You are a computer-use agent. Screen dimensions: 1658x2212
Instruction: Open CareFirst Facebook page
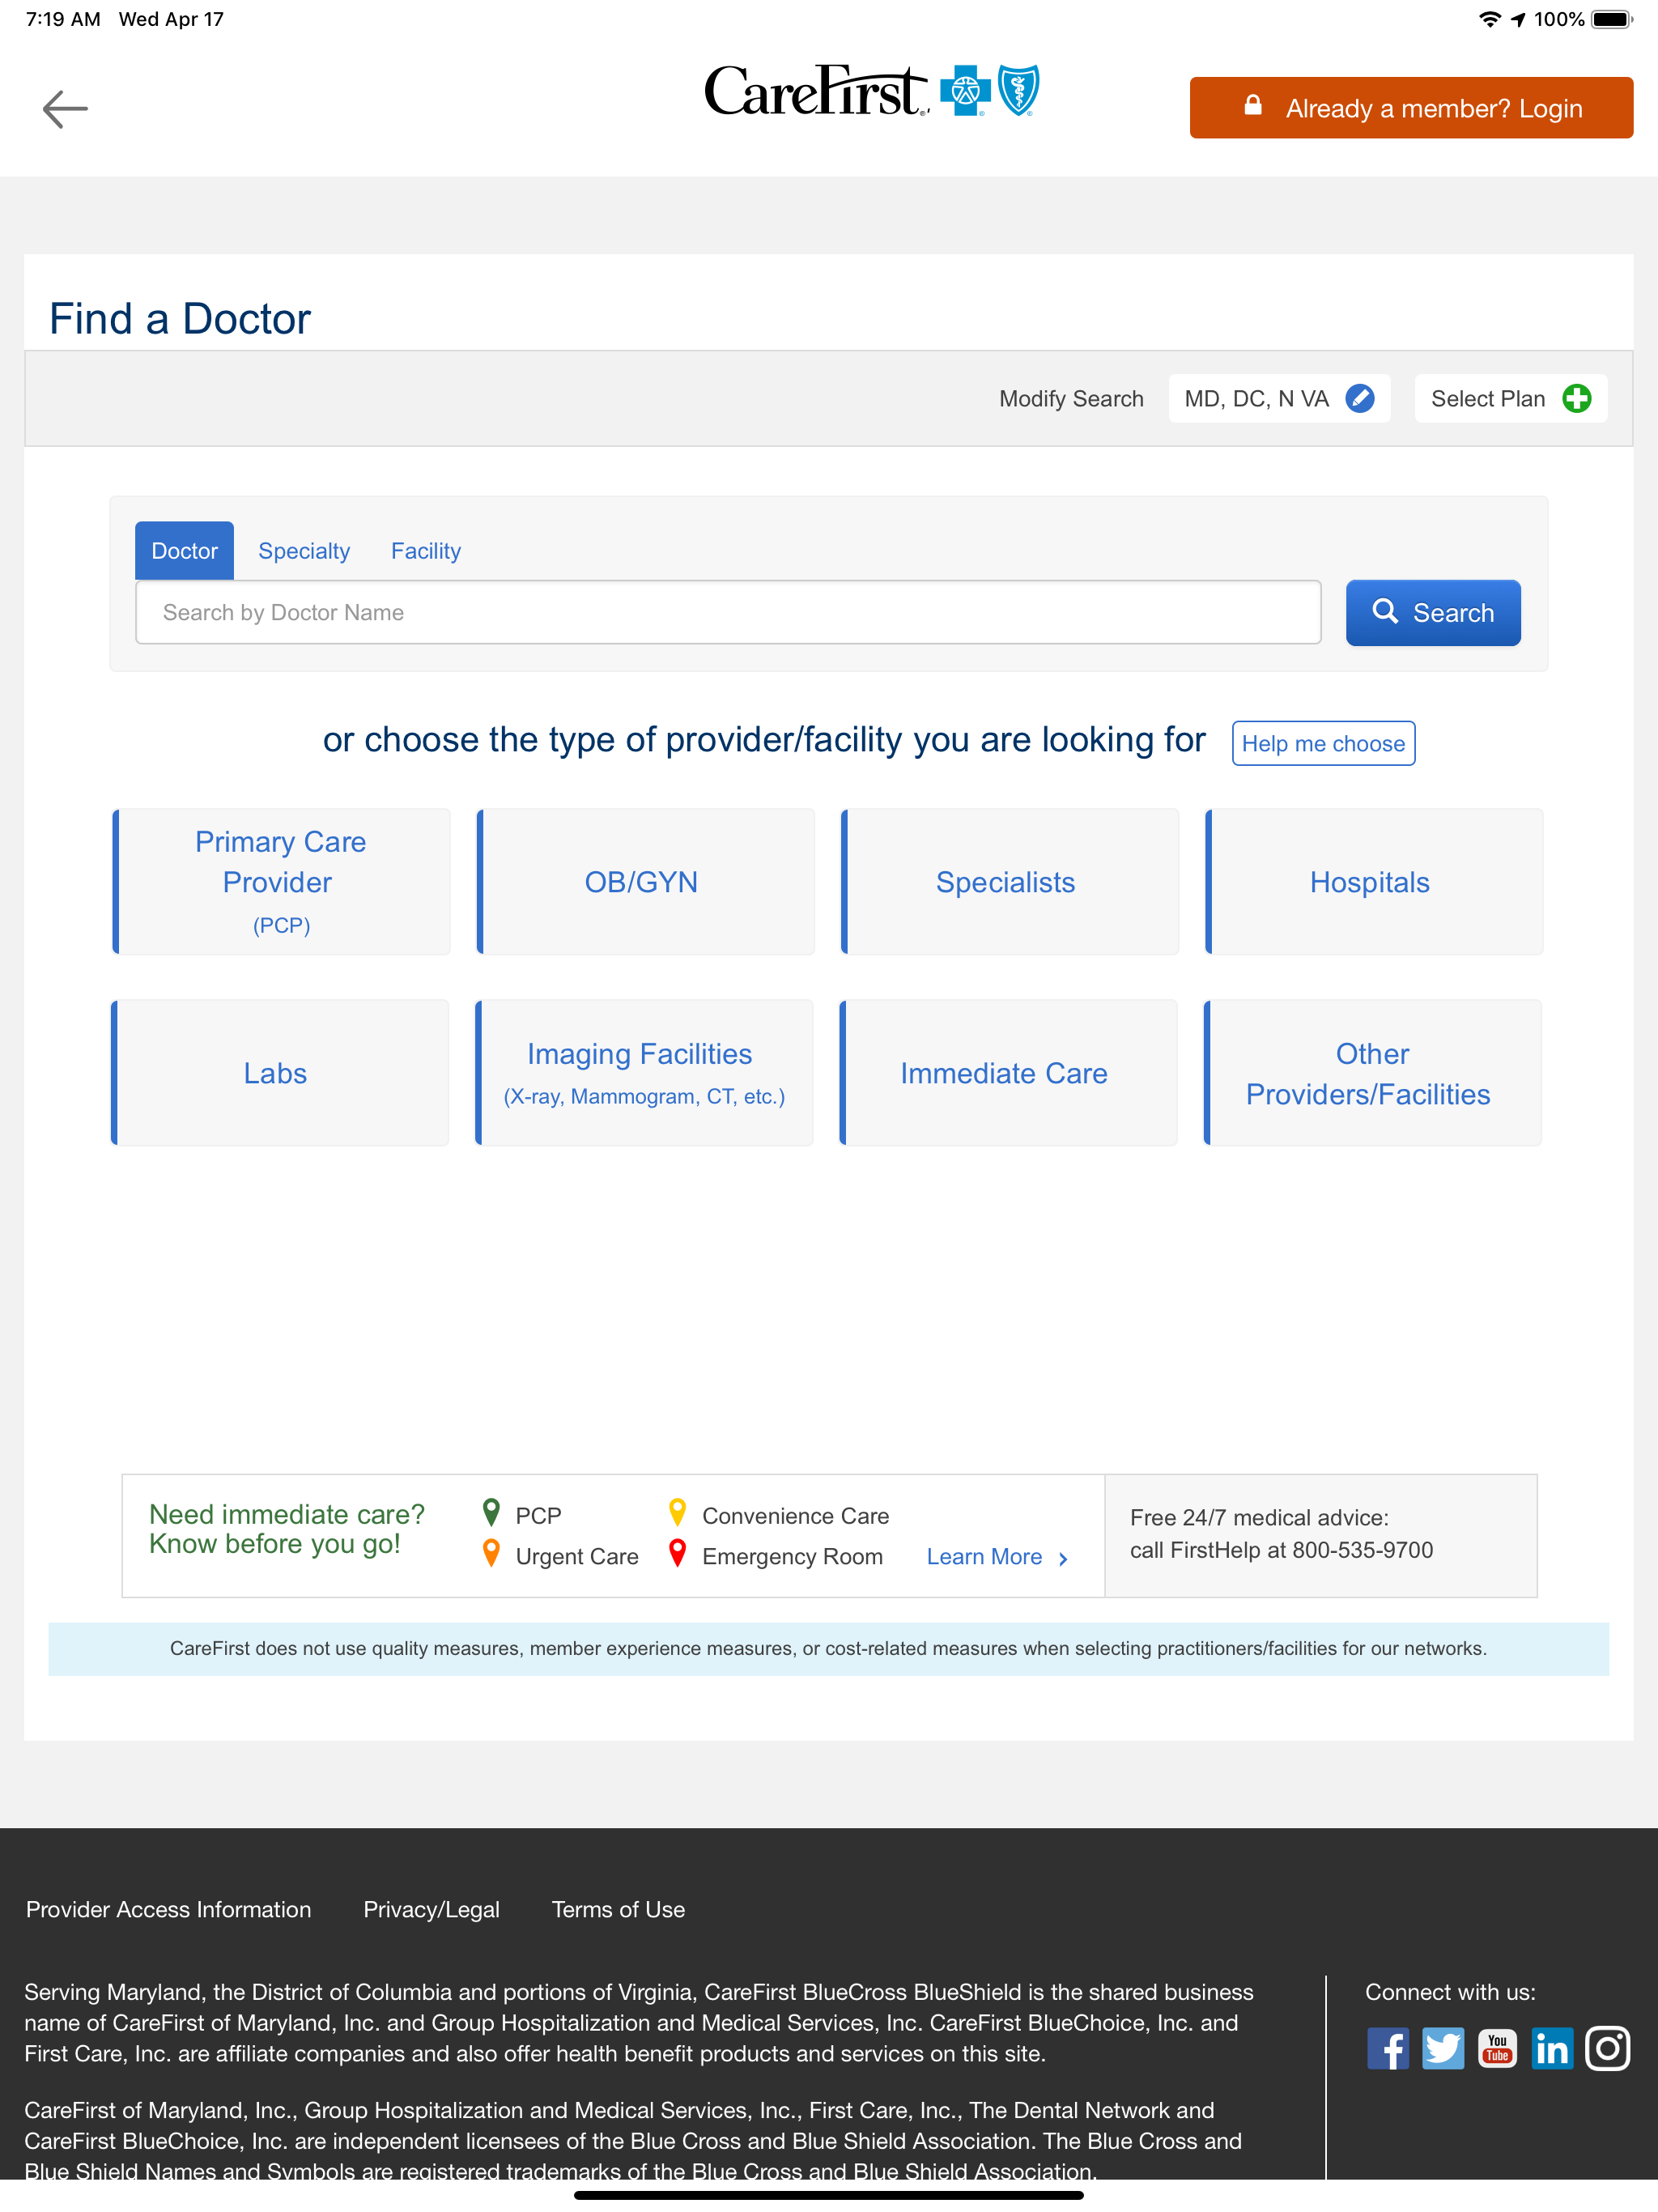[x=1388, y=2049]
